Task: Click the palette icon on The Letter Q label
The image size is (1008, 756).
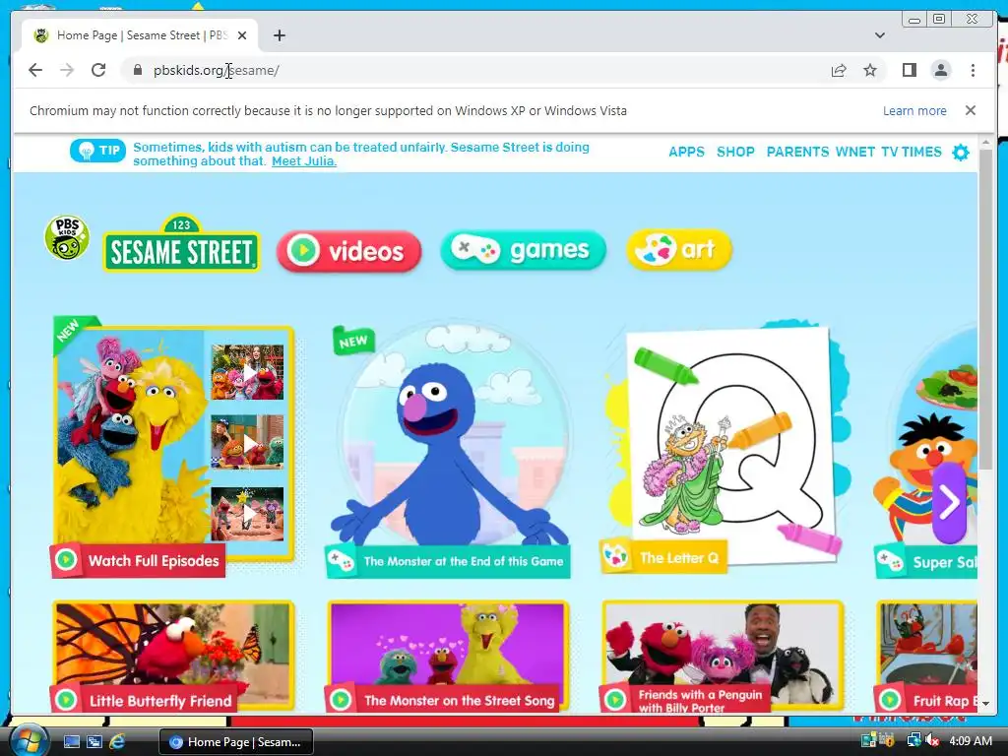Action: (614, 556)
